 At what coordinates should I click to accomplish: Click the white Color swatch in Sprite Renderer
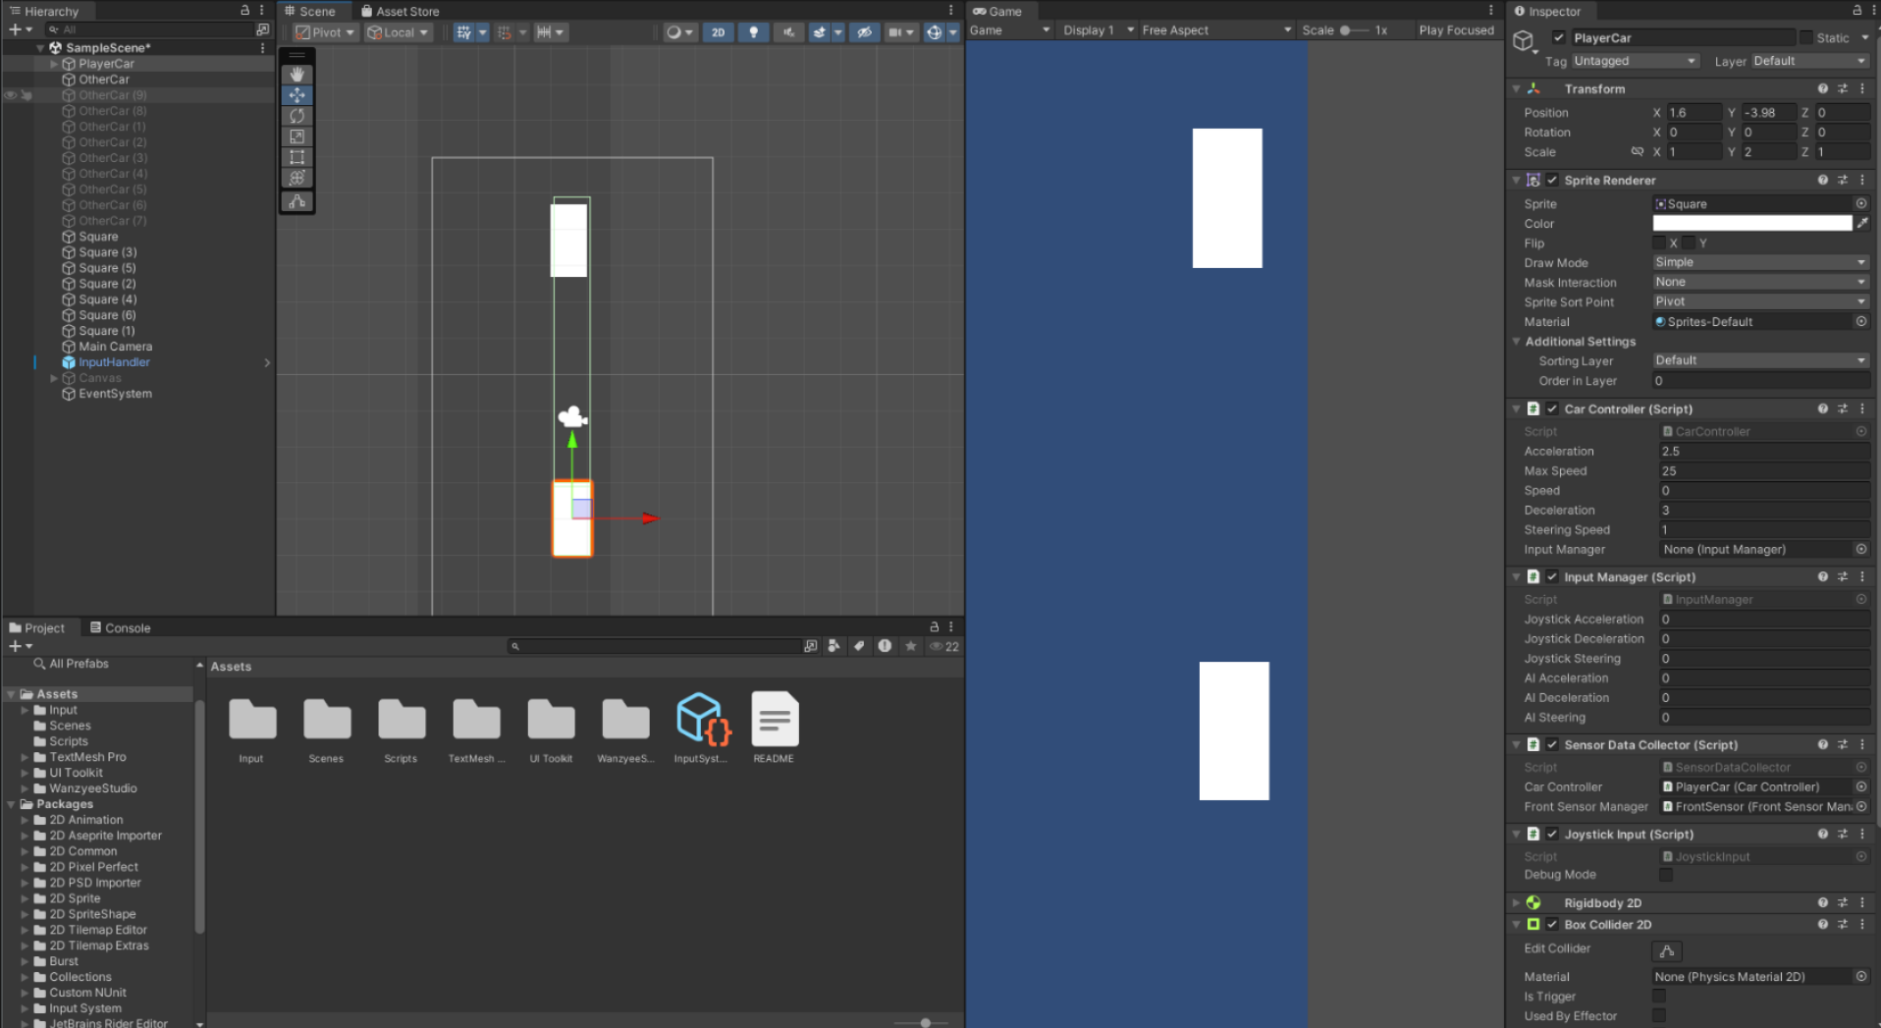[1751, 224]
